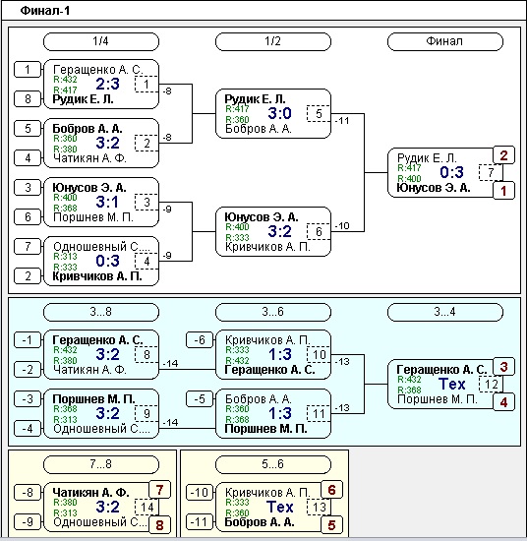Click the 1/4 round header
Image resolution: width=527 pixels, height=541 pixels.
[x=101, y=41]
